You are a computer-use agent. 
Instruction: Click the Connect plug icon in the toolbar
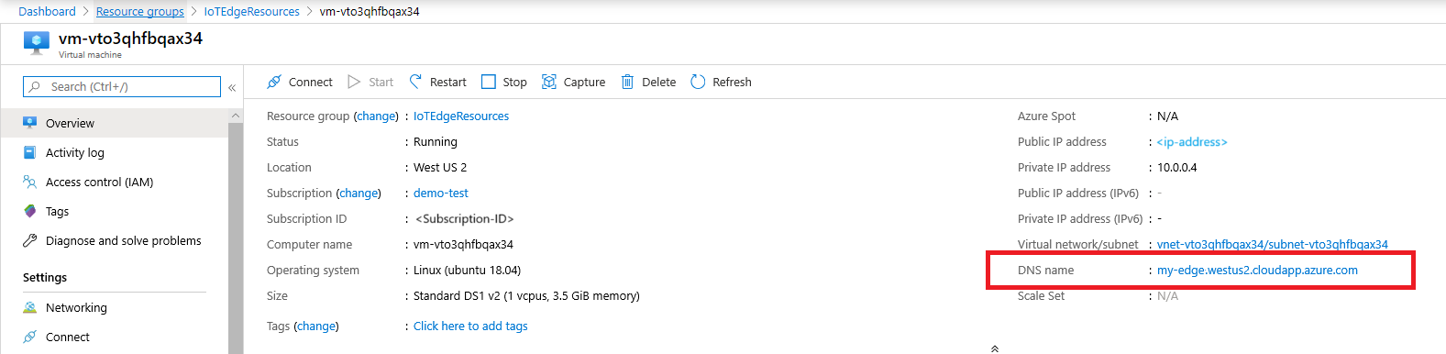(274, 82)
